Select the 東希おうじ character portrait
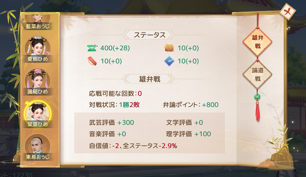Viewport: 306px width, 177px height. click(37, 144)
